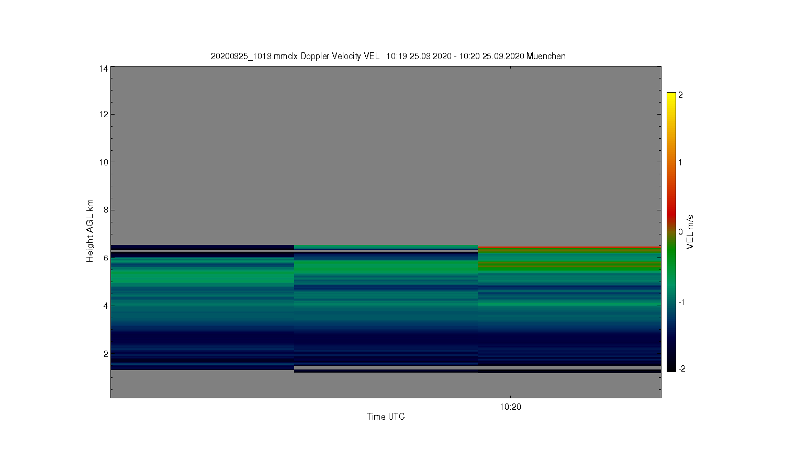The image size is (785, 471).
Task: Click the dark blue region near 2 km in third column
Action: pos(569,345)
